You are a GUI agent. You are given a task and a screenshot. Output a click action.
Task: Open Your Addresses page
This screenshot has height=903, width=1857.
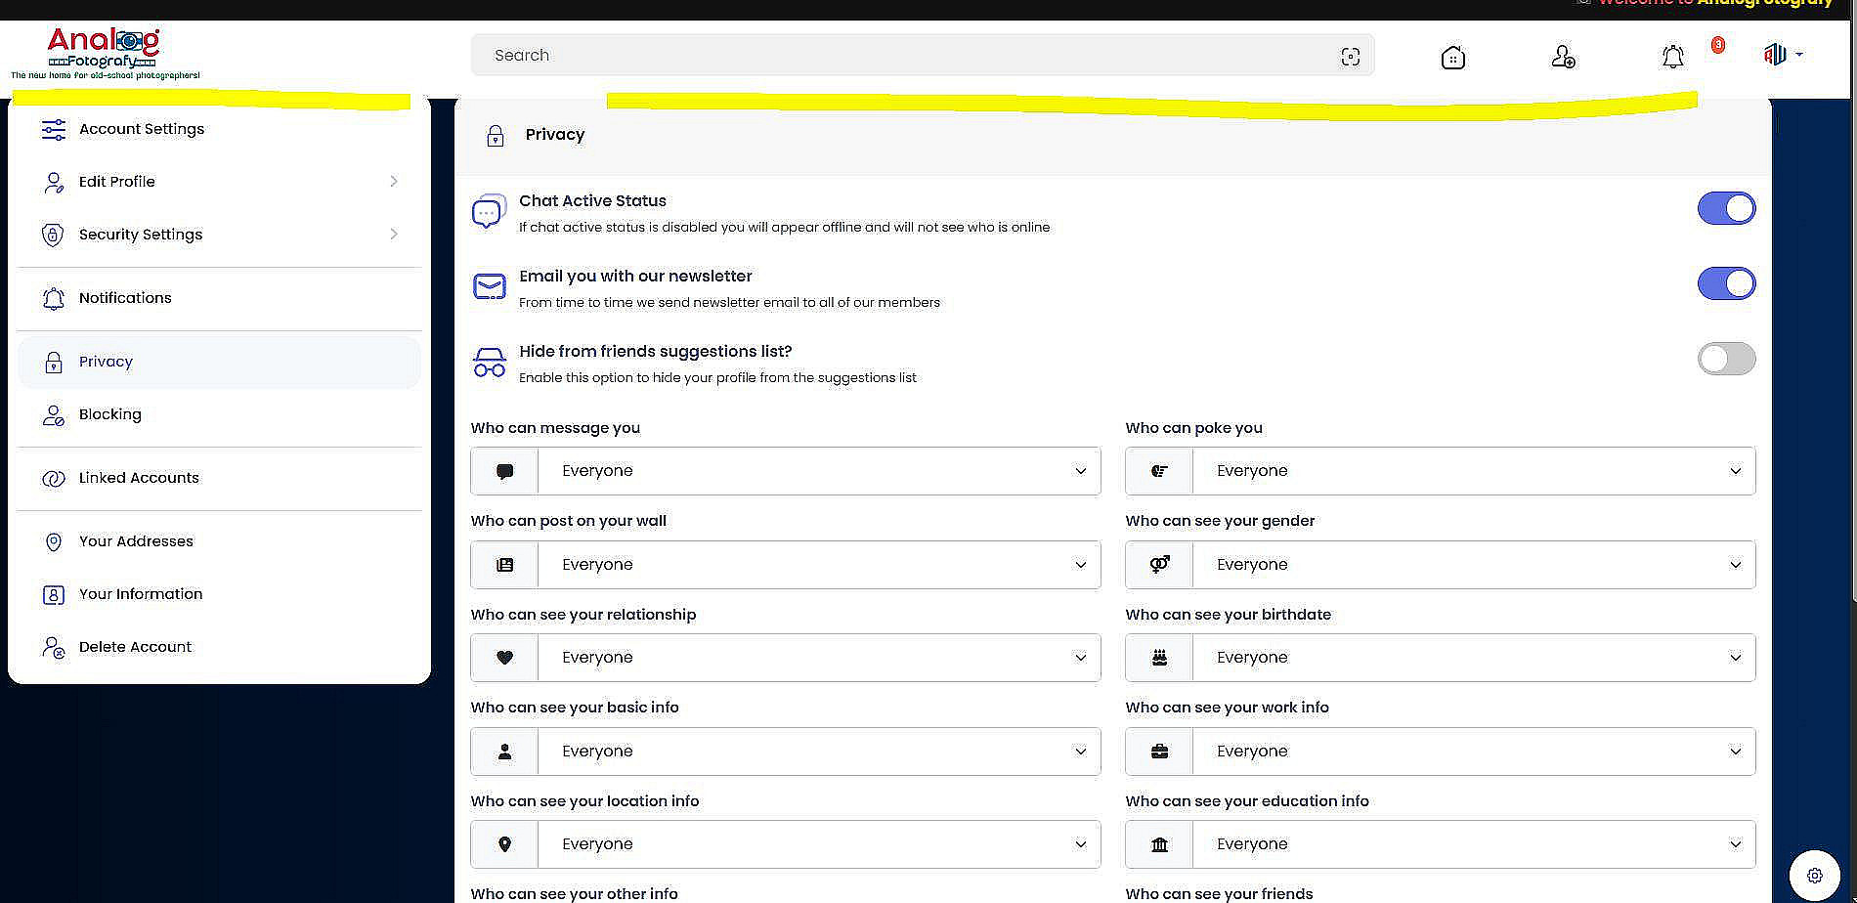coord(219,541)
